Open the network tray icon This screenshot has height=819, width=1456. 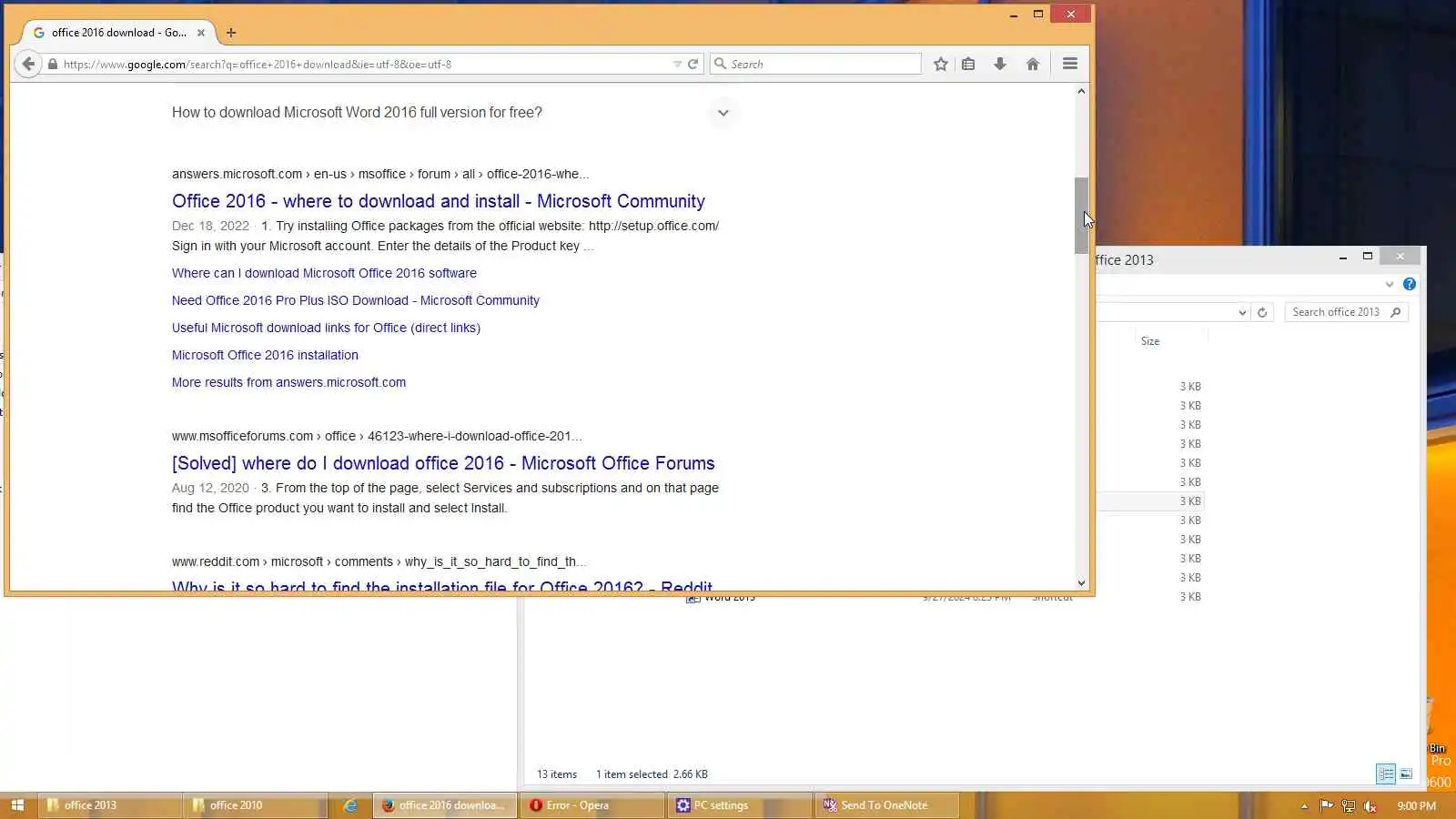(x=1349, y=806)
